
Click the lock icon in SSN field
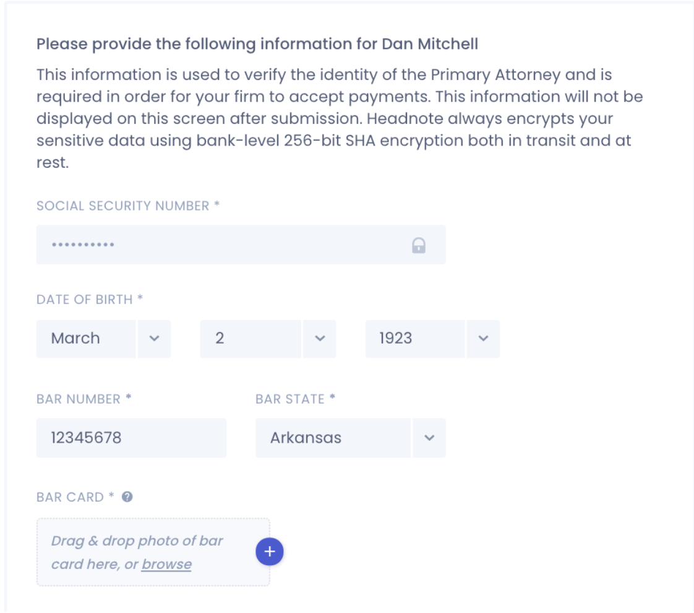419,246
